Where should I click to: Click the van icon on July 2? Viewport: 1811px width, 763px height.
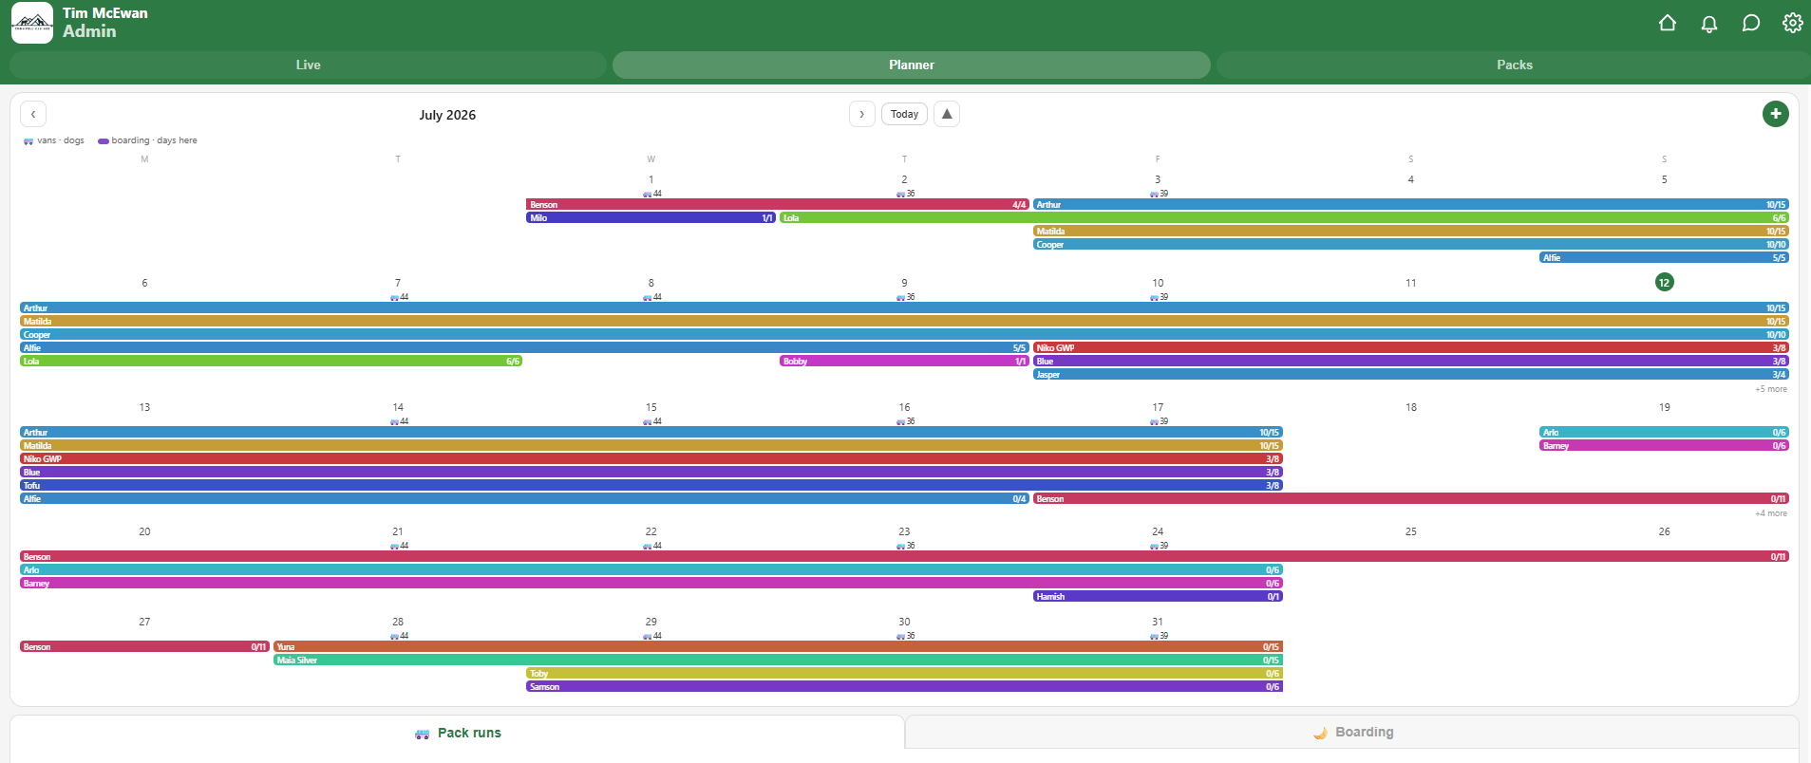coord(900,194)
